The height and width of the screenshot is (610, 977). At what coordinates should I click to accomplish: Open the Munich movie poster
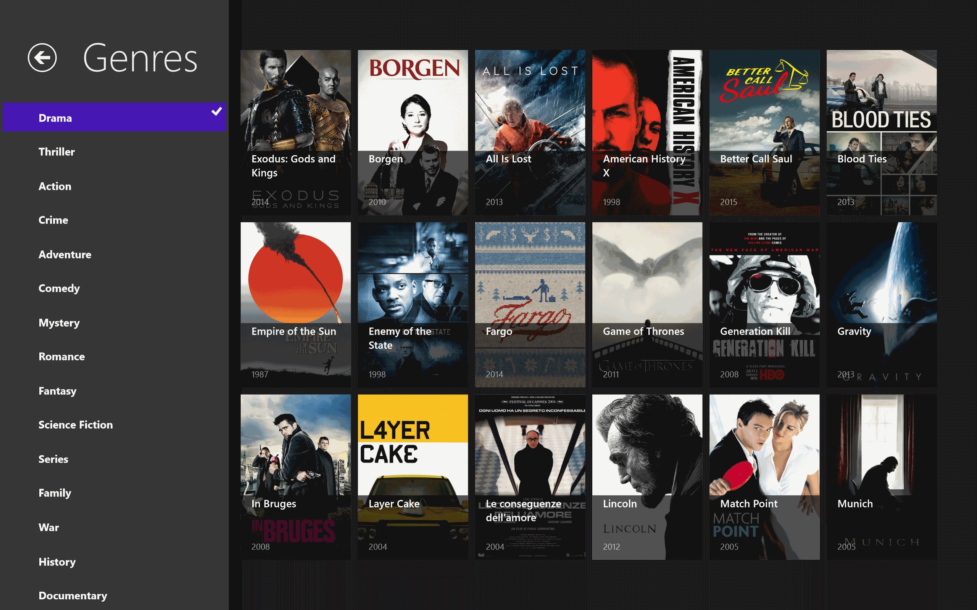881,477
